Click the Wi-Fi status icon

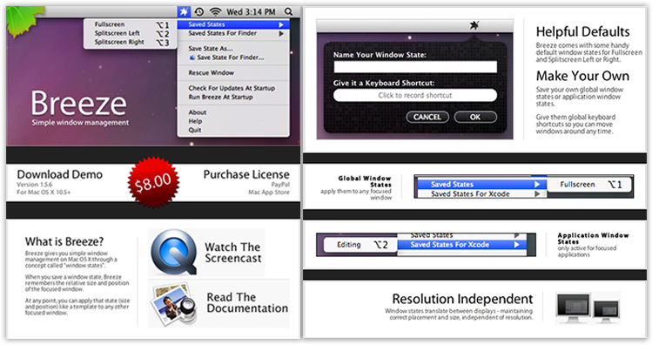[215, 11]
